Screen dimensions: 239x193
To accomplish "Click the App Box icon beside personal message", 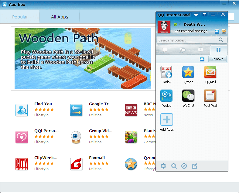I will pyautogui.click(x=217, y=31).
